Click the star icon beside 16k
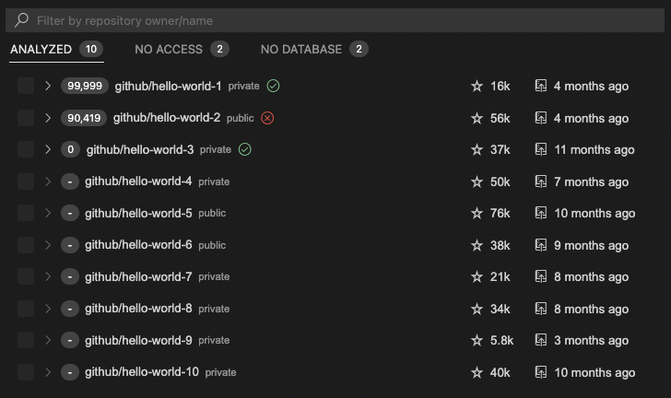Viewport: 671px width, 398px height. click(477, 86)
